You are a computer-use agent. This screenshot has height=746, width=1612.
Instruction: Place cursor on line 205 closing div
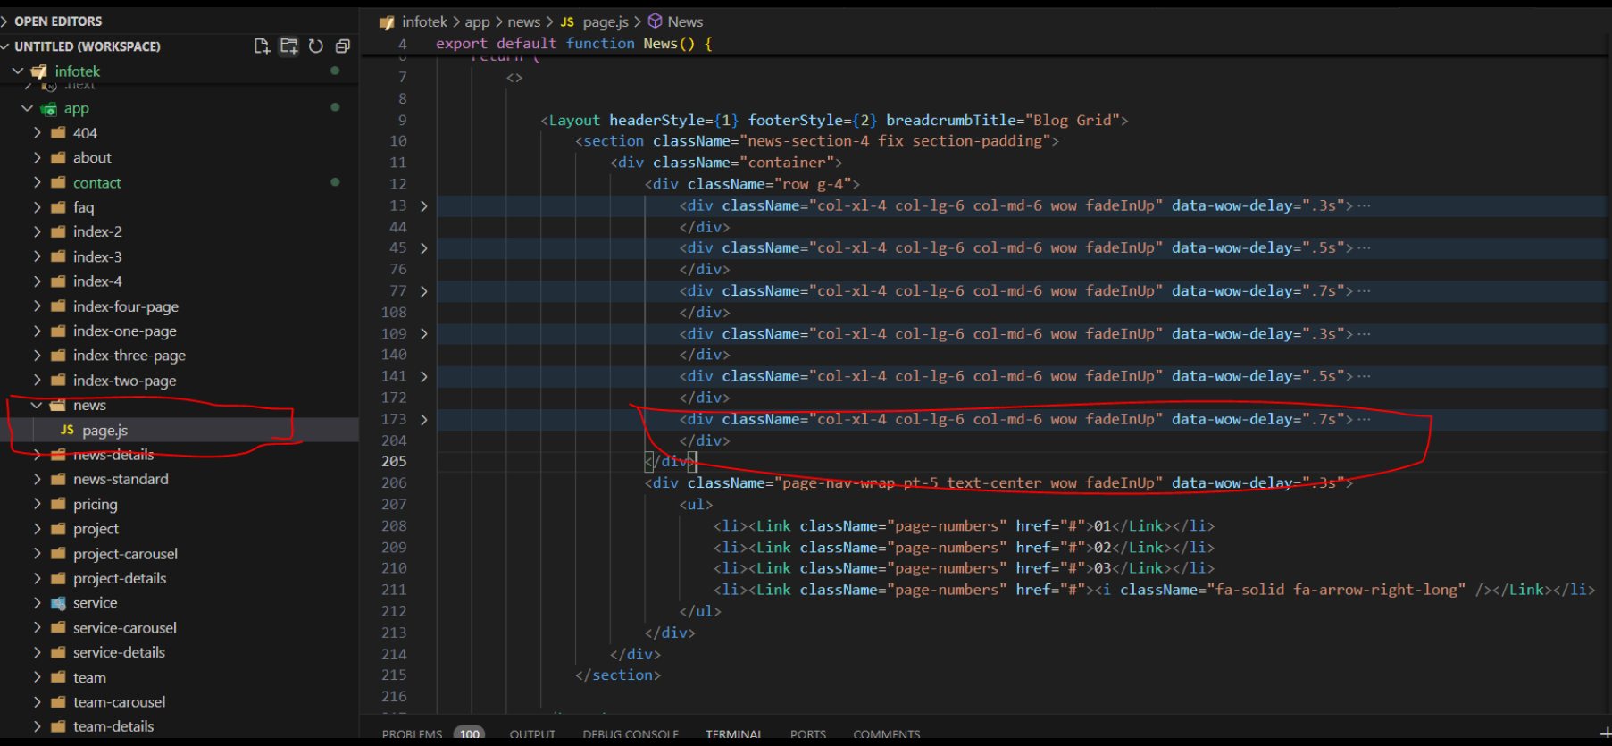[x=670, y=461]
